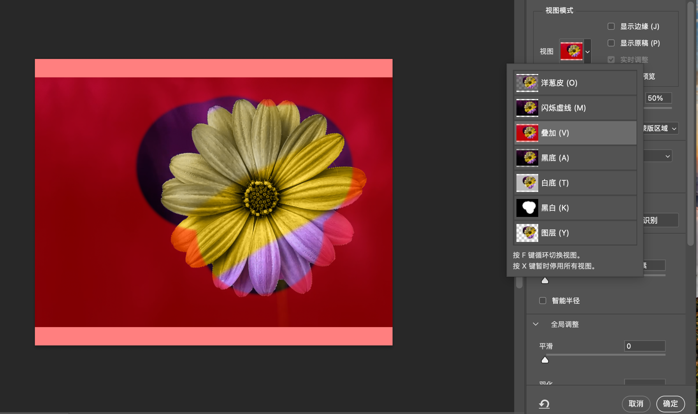Choose the Marching Ants (闪烁虚线) view icon

click(527, 108)
